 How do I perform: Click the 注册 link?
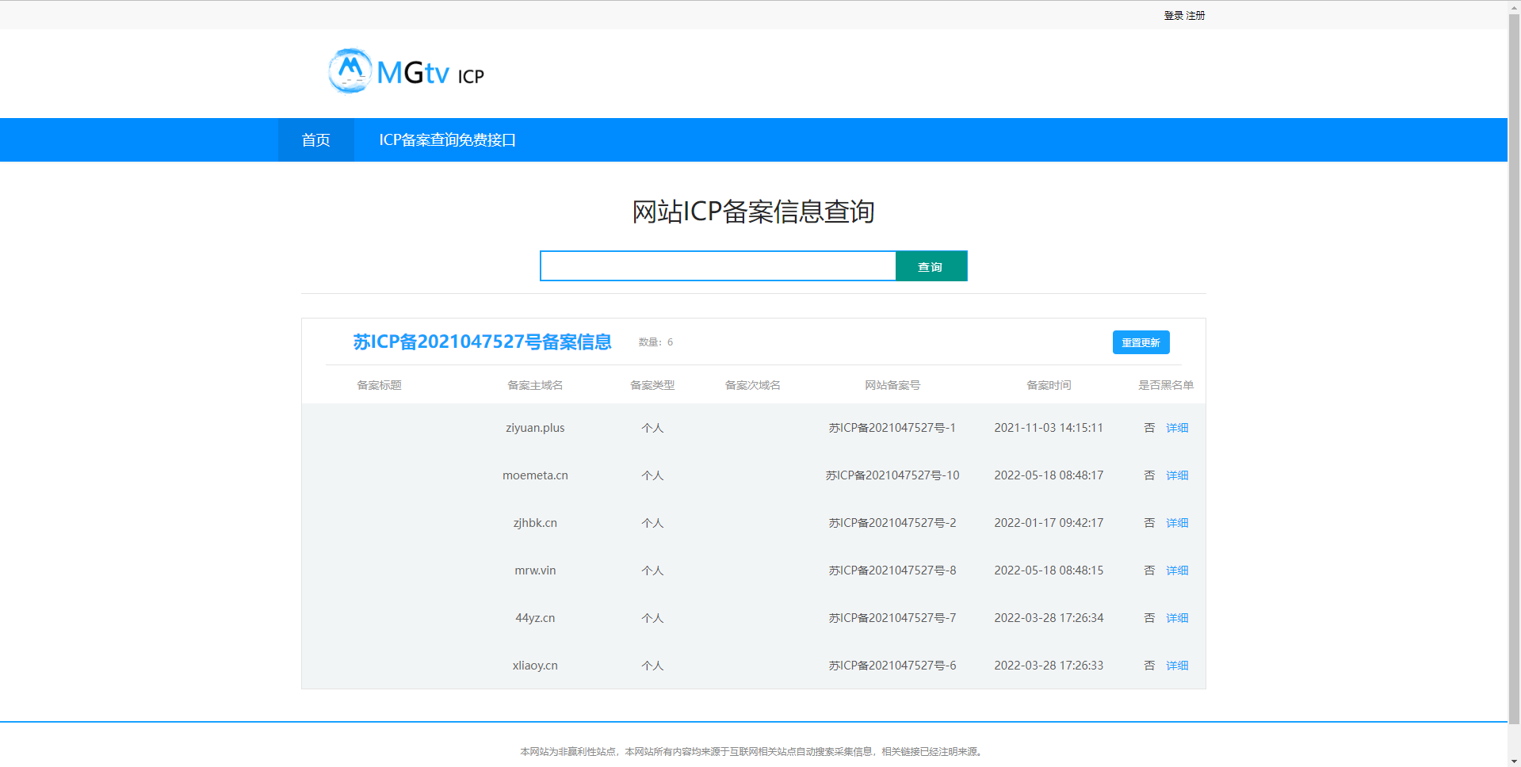(x=1195, y=16)
